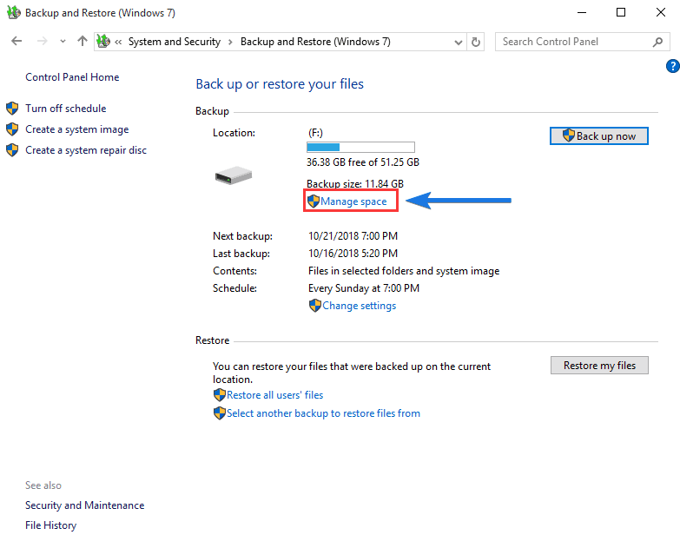Viewport: 680px width, 548px height.
Task: Go to Control Panel Home
Action: click(72, 77)
